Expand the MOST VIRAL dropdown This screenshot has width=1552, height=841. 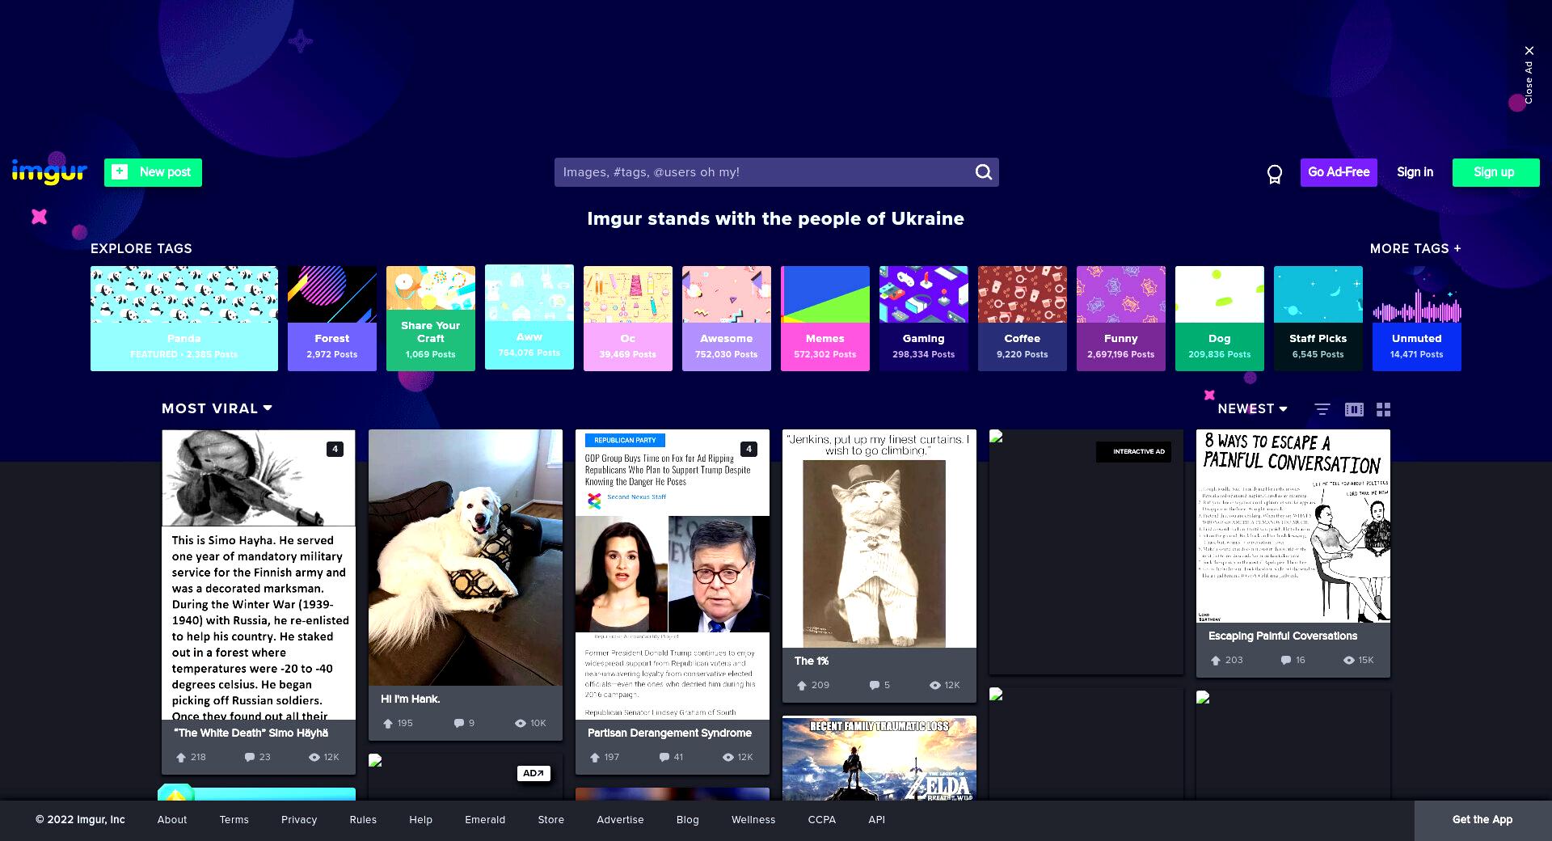(217, 409)
